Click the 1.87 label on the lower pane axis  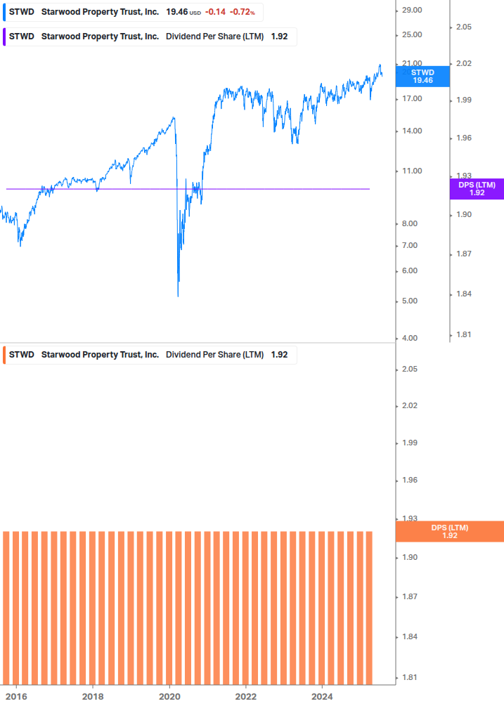coord(409,596)
